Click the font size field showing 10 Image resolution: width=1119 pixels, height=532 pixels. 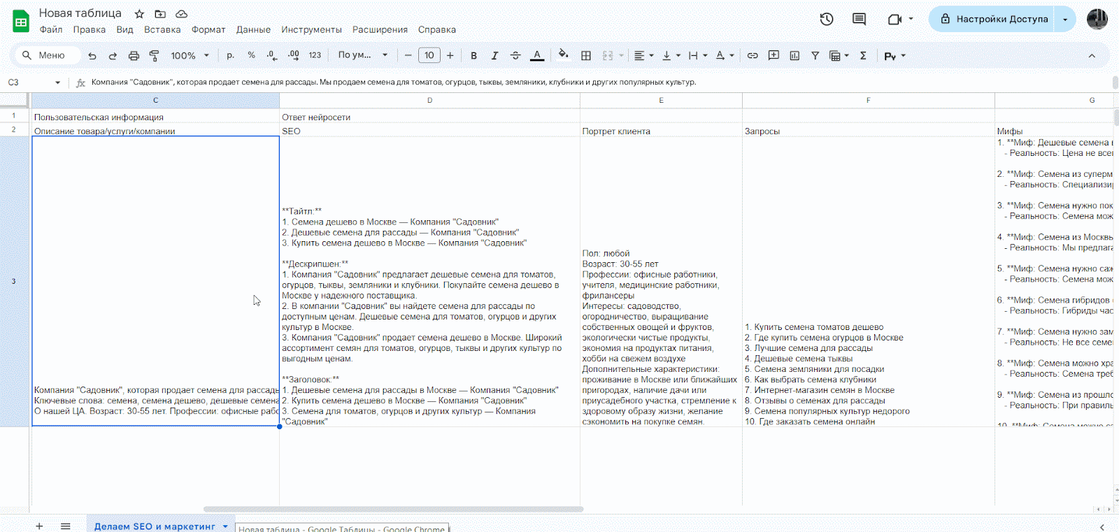[429, 55]
